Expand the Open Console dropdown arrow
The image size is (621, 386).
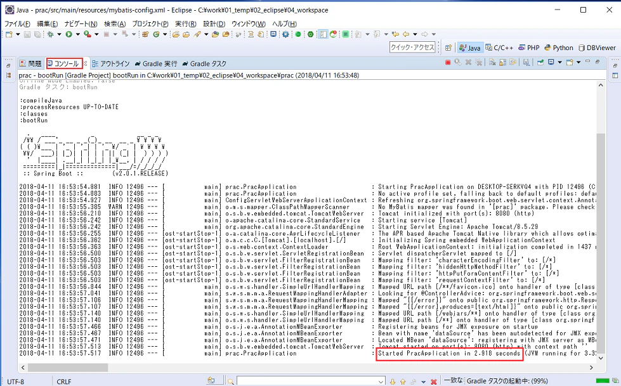point(579,62)
